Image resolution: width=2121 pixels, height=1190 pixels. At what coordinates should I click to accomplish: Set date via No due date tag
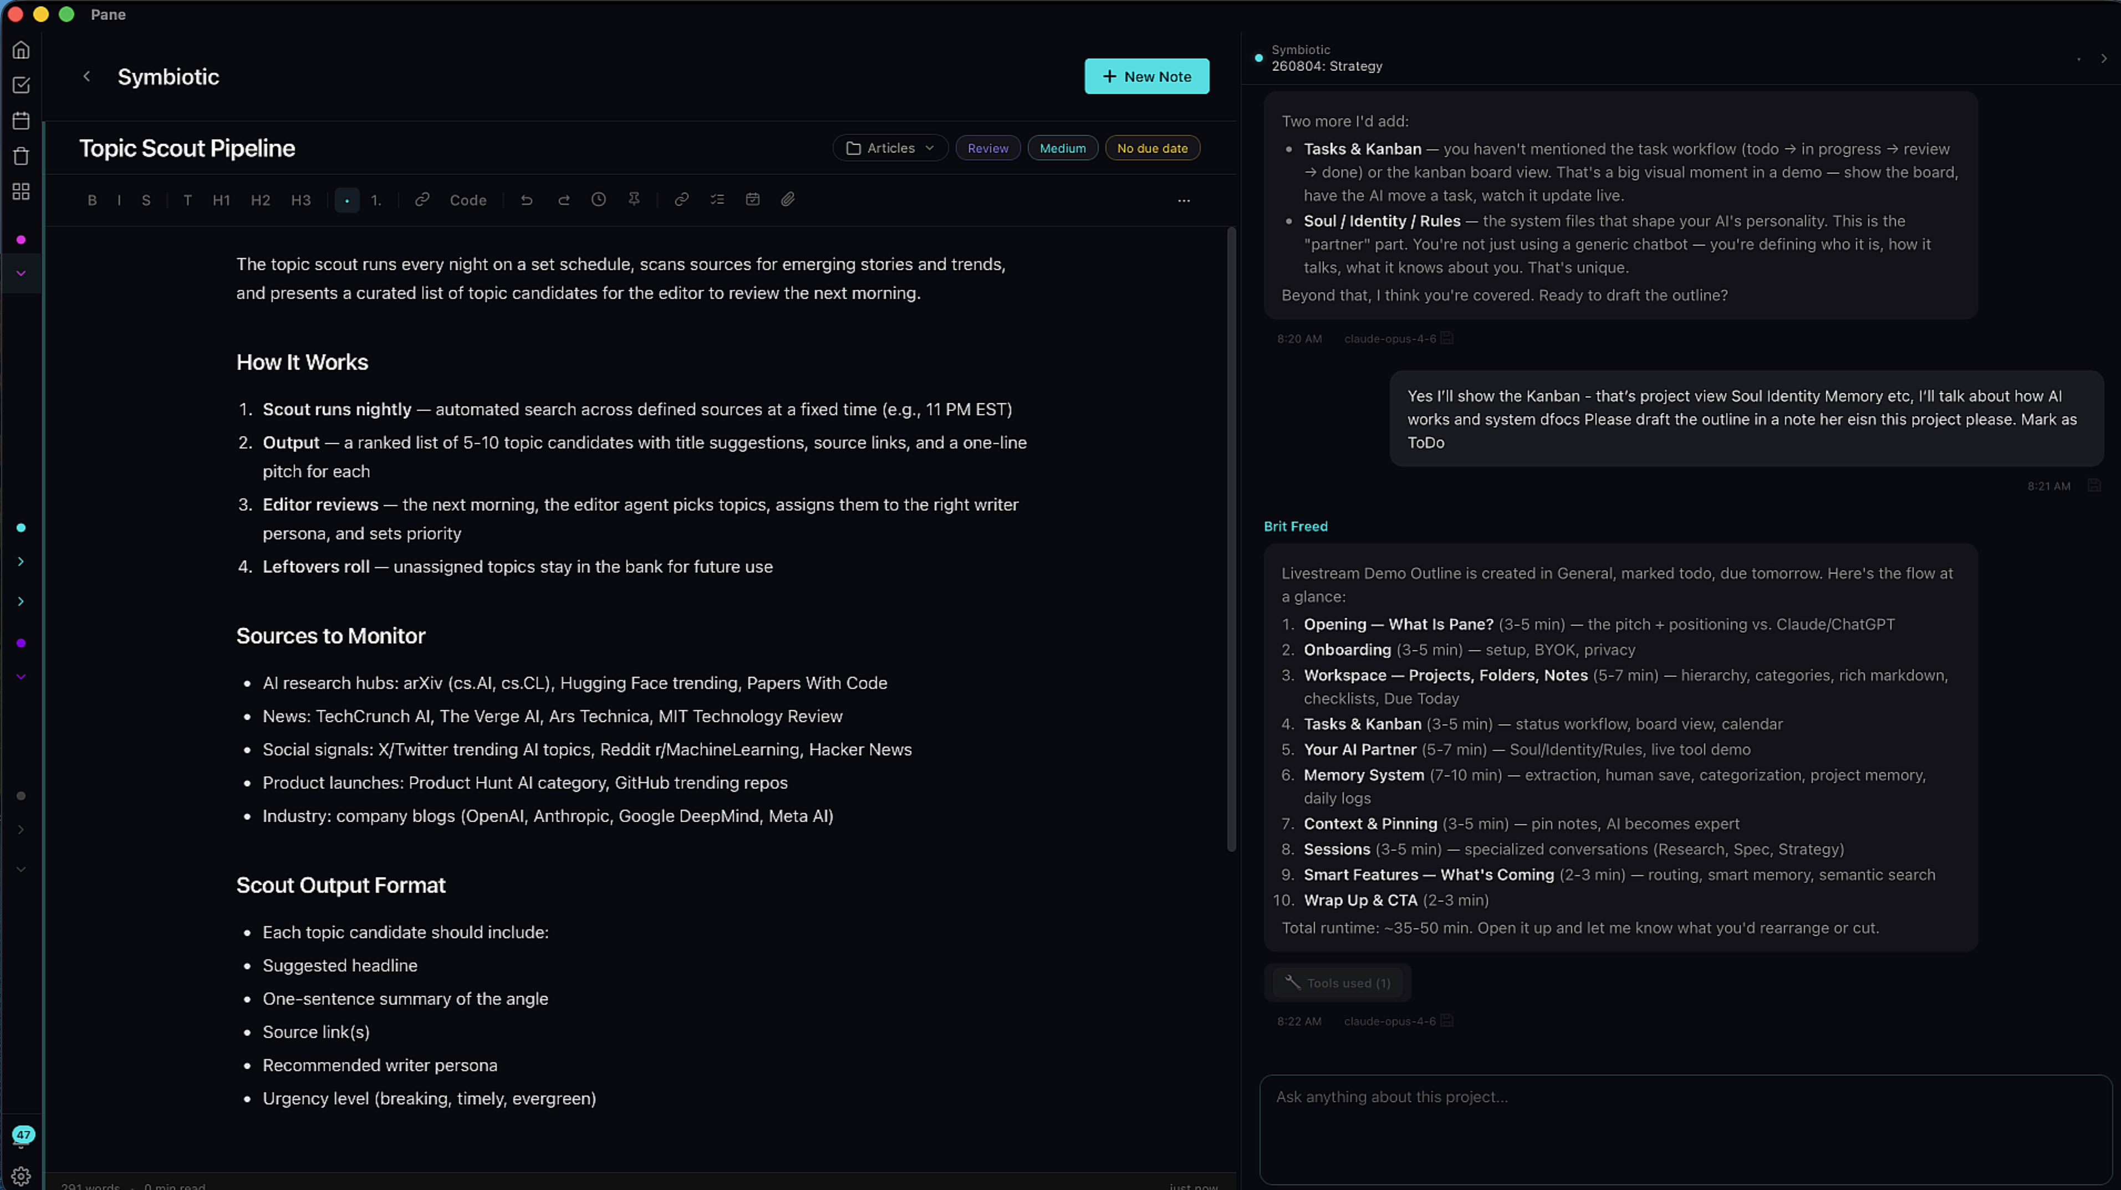click(1152, 148)
